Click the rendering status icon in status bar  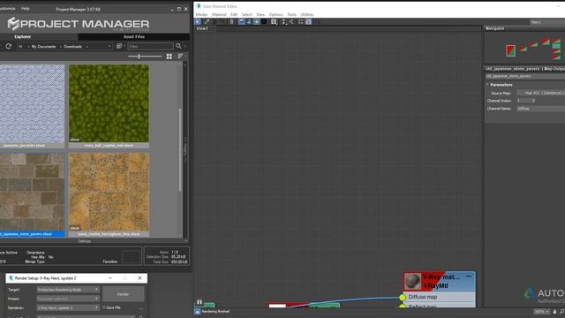click(x=197, y=312)
